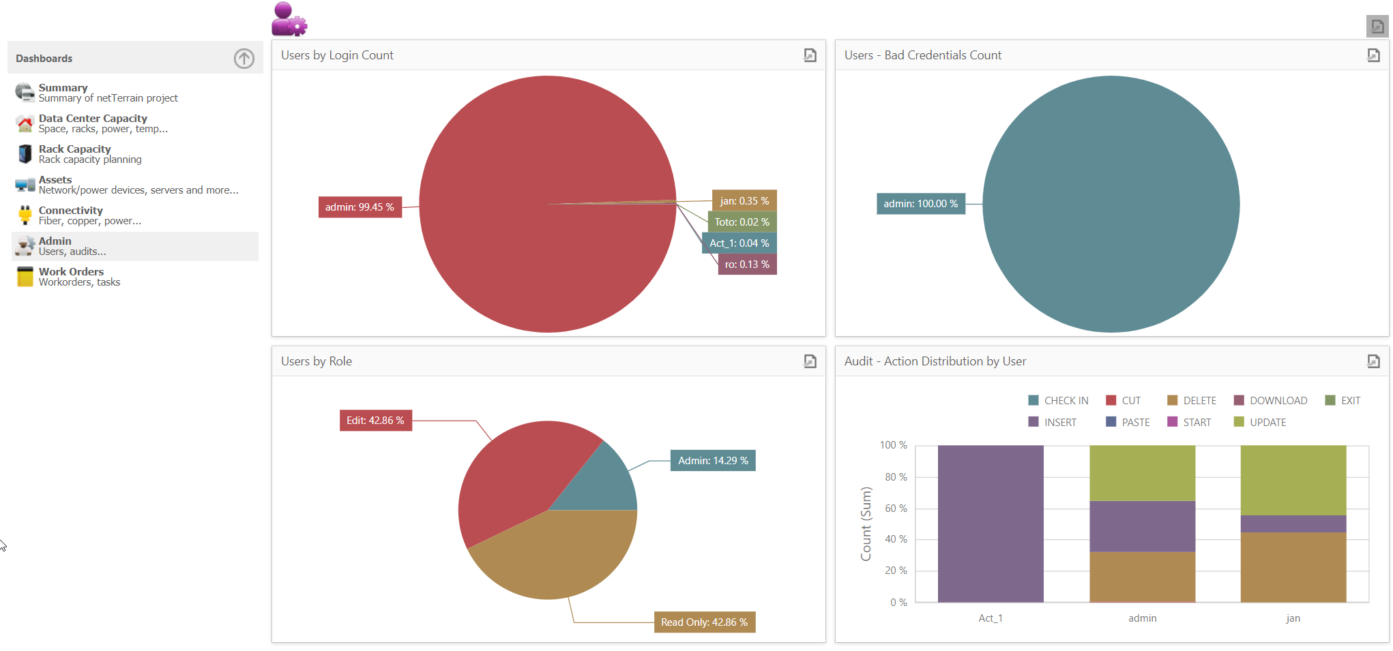Click the Connectivity plug icon
Image resolution: width=1393 pixels, height=651 pixels.
point(25,215)
